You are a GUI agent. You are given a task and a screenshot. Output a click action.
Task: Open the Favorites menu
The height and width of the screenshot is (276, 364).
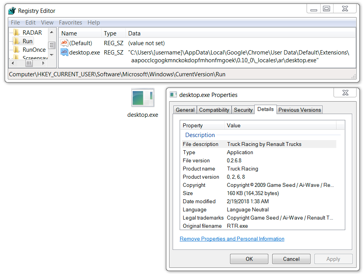coord(70,23)
